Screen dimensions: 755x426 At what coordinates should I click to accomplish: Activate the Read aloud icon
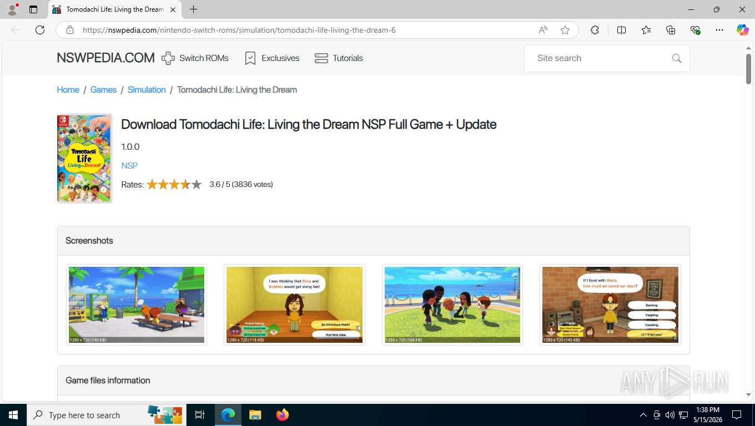pyautogui.click(x=543, y=30)
